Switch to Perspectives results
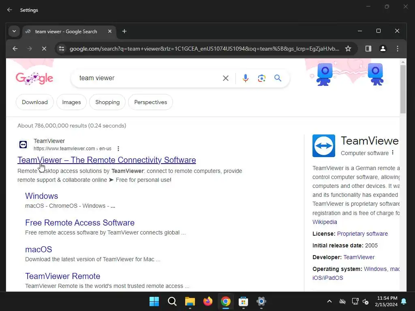Screen dimensions: 415x311 tap(151, 102)
